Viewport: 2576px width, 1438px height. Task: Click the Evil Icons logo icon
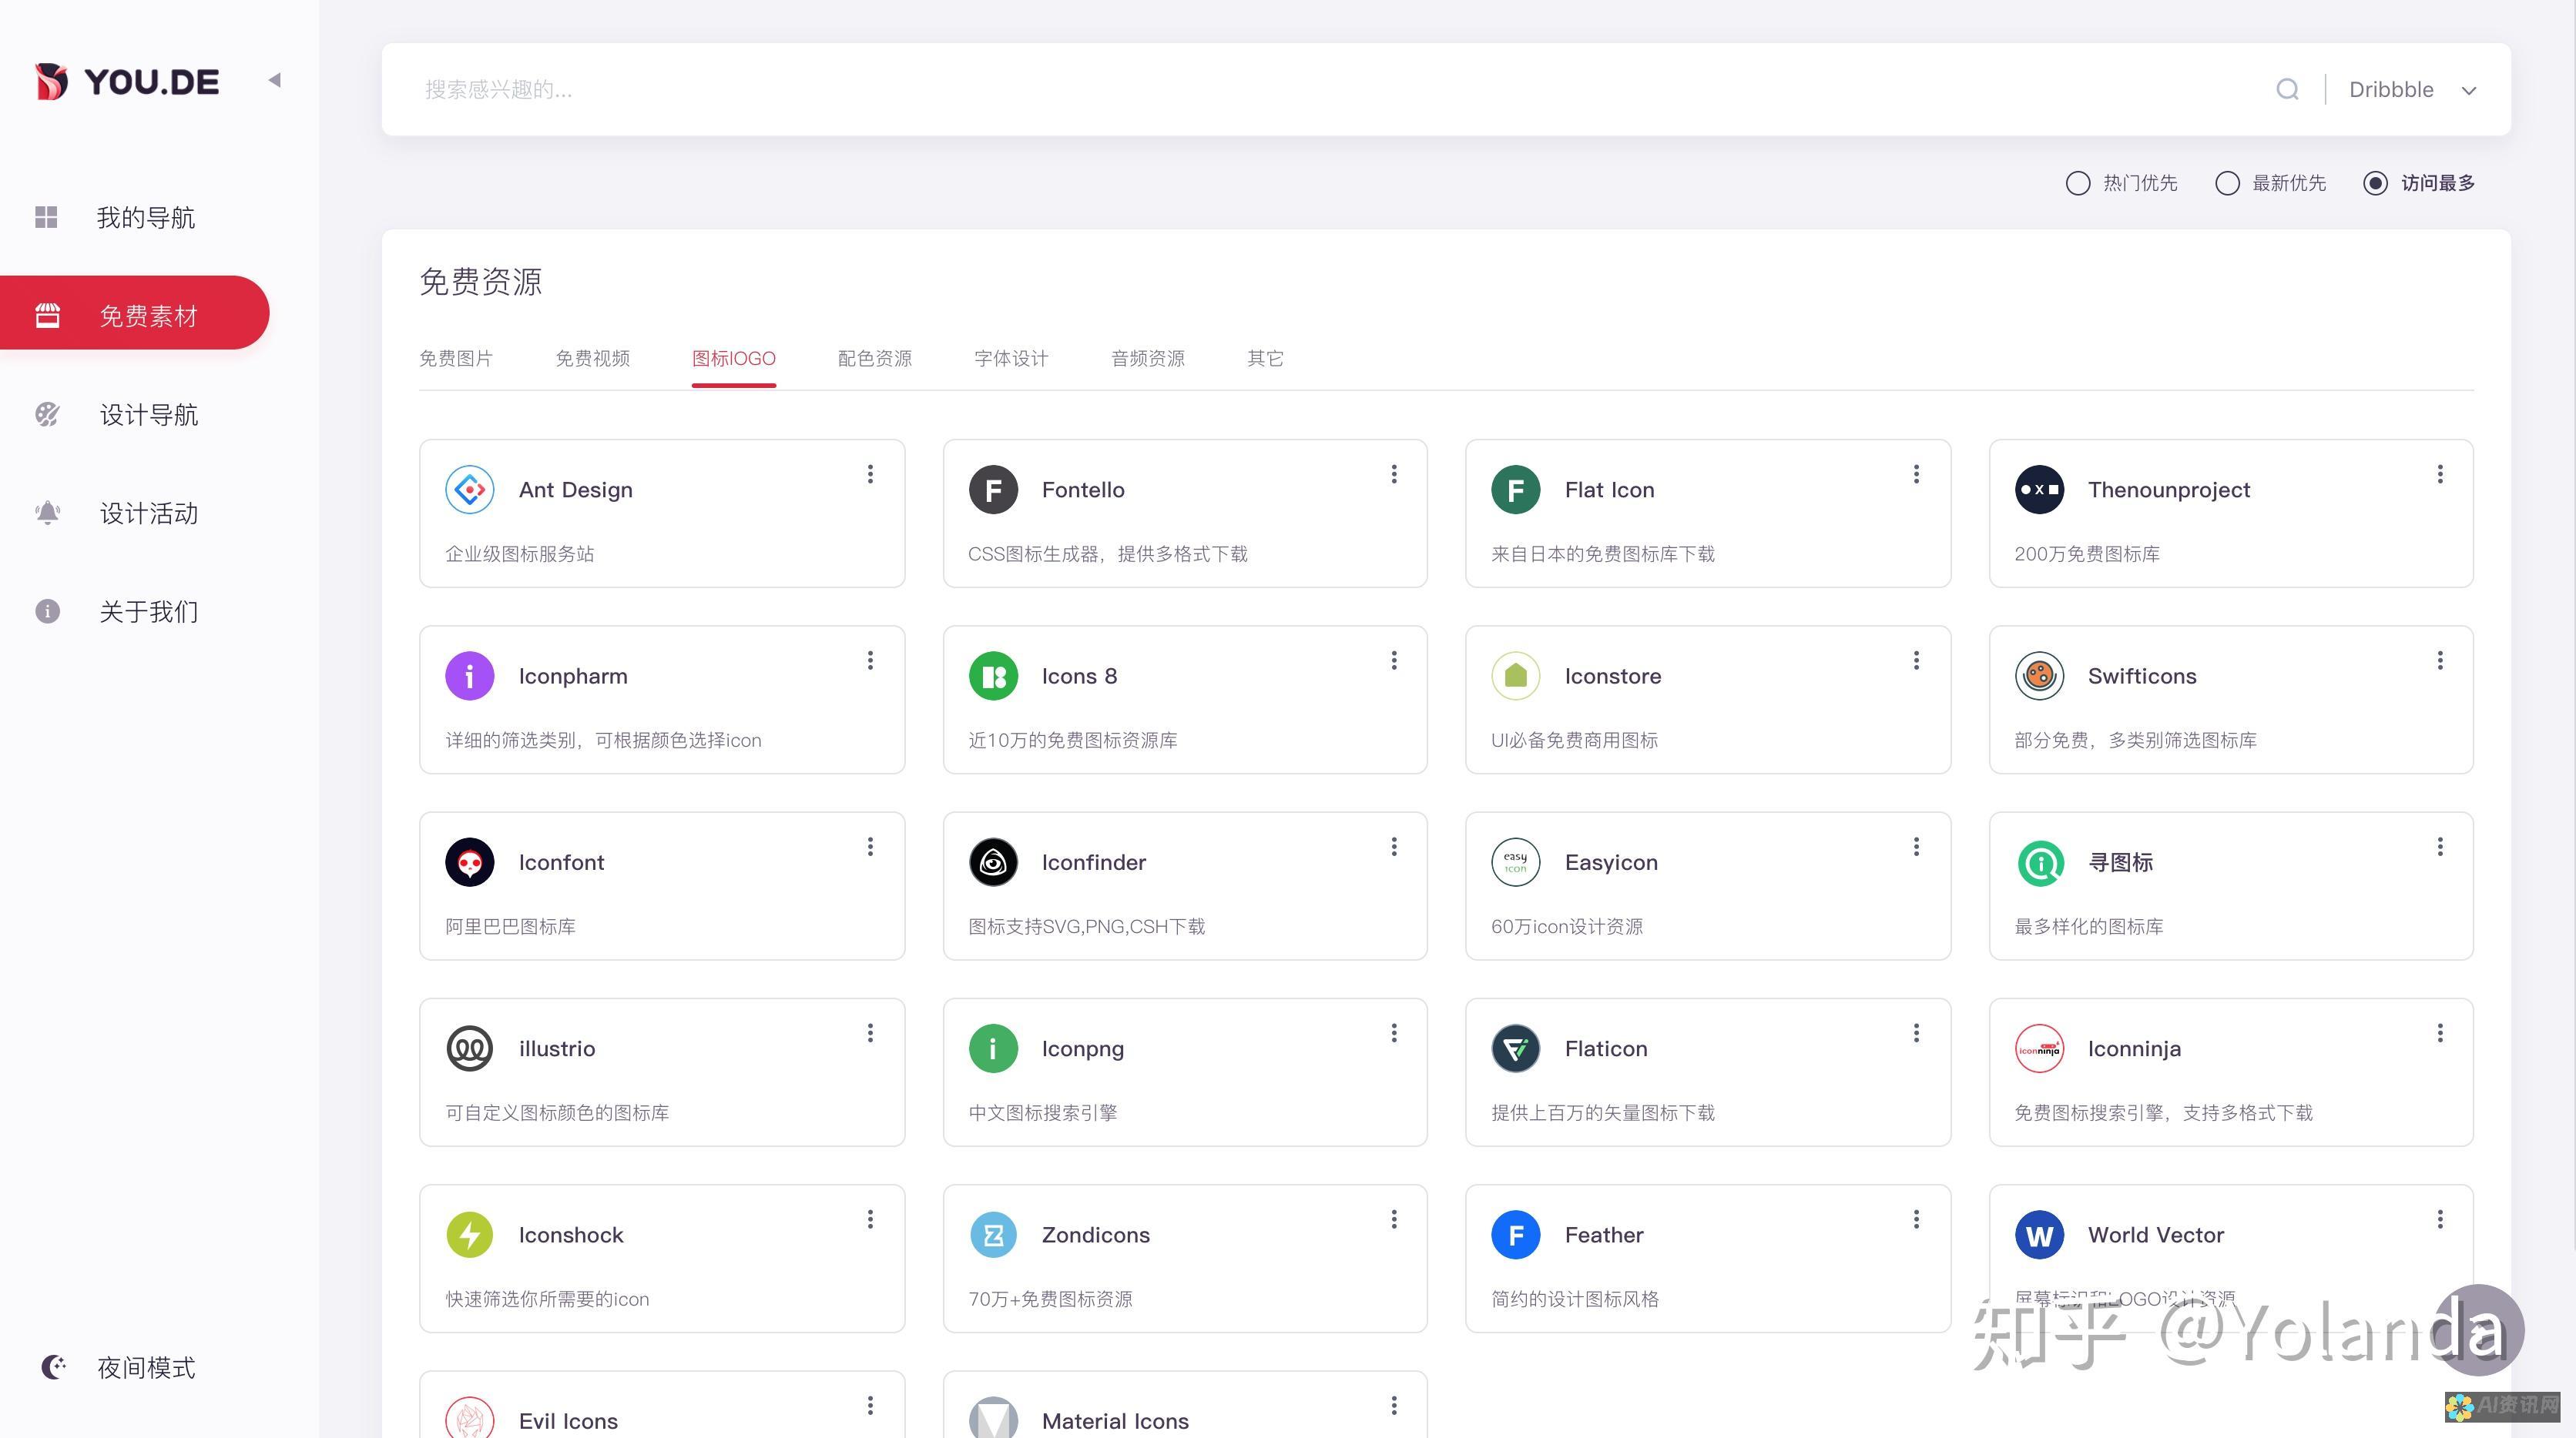[x=470, y=1419]
